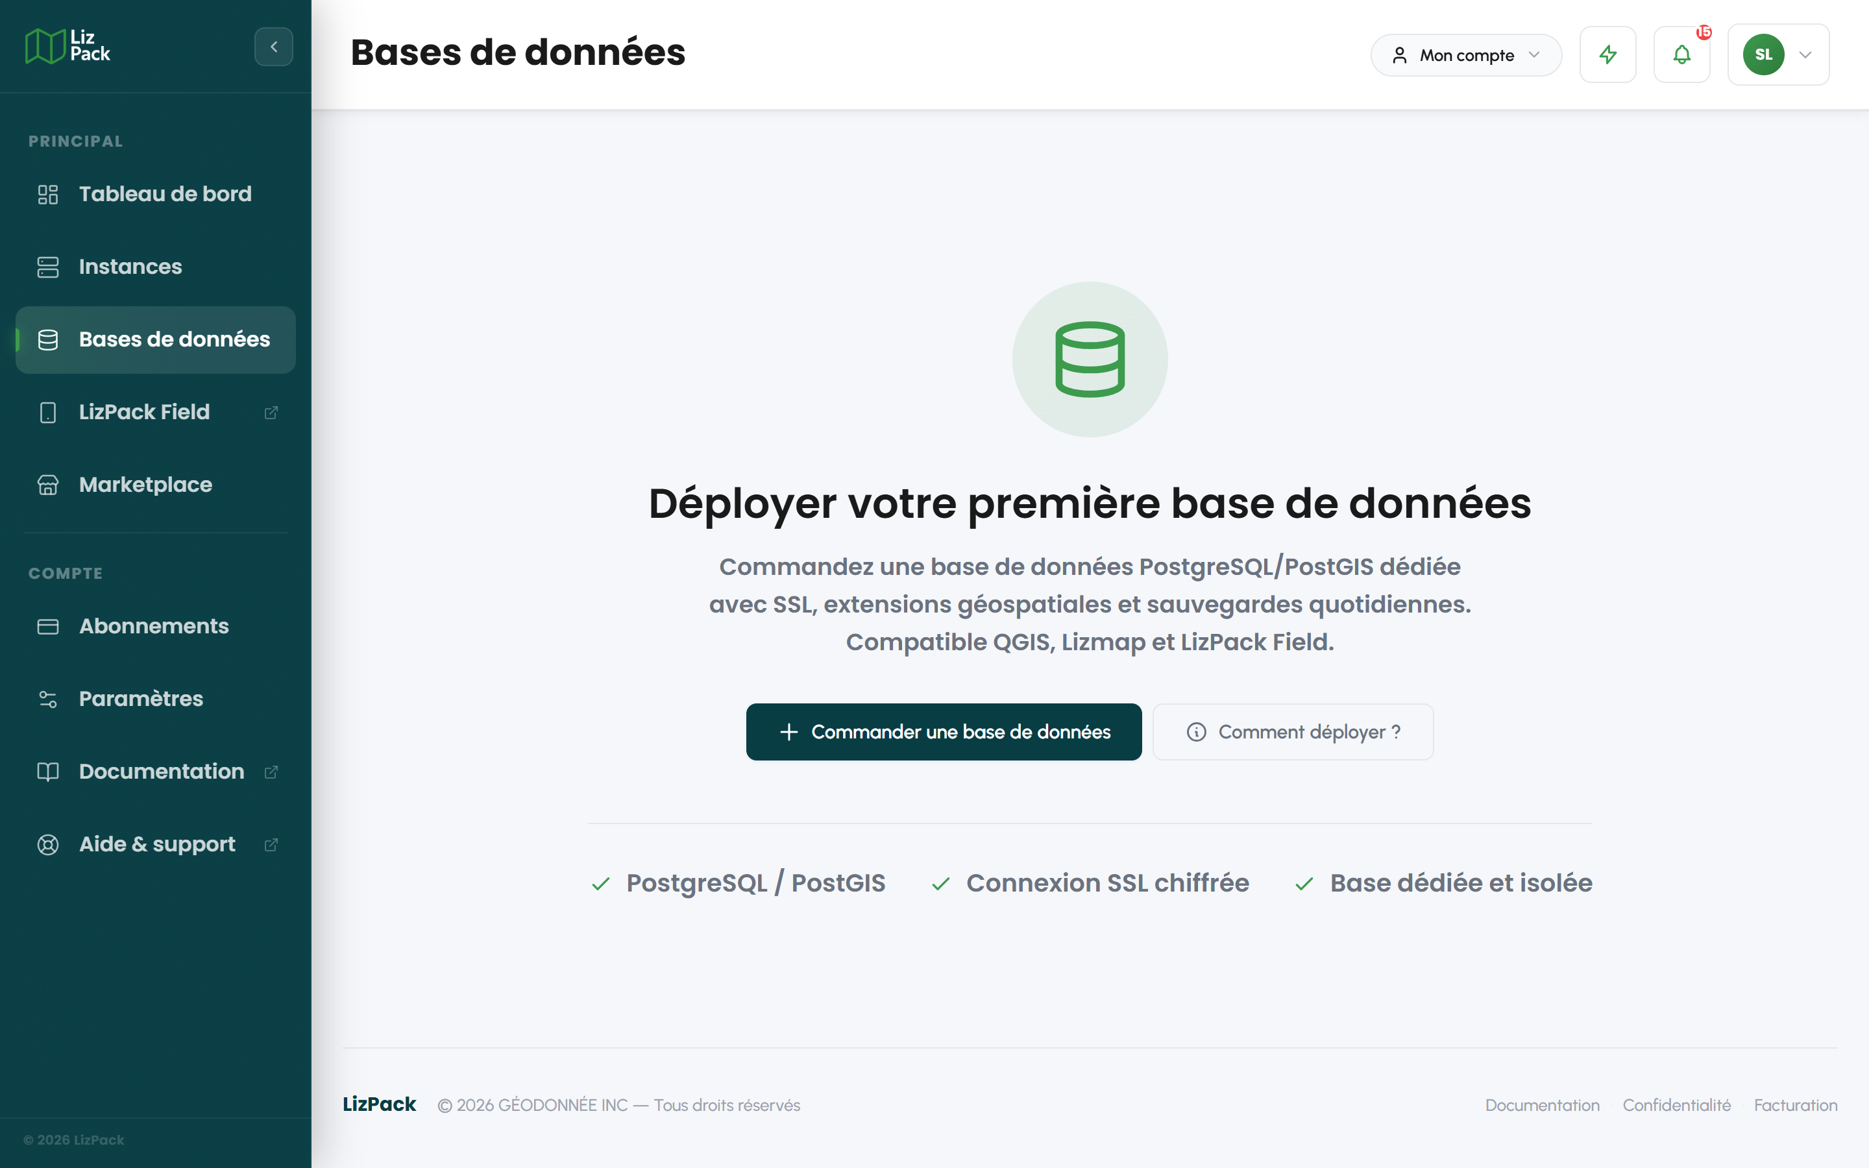1869x1168 pixels.
Task: Open Paramètres in the sidebar
Action: [x=155, y=698]
